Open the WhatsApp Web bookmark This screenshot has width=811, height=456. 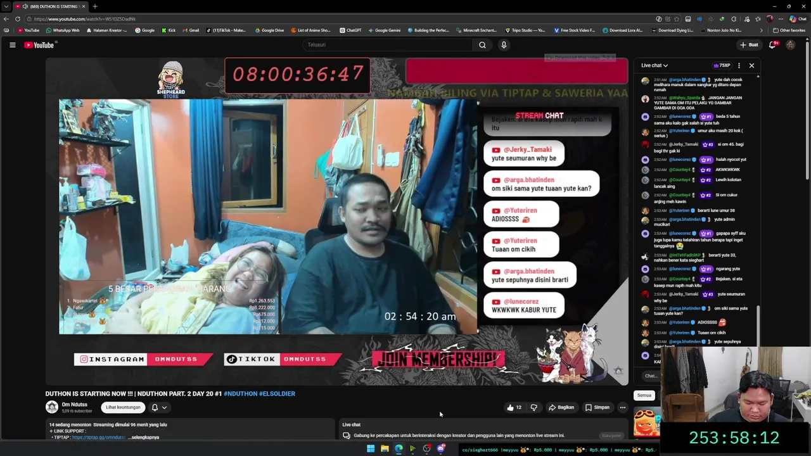[63, 30]
